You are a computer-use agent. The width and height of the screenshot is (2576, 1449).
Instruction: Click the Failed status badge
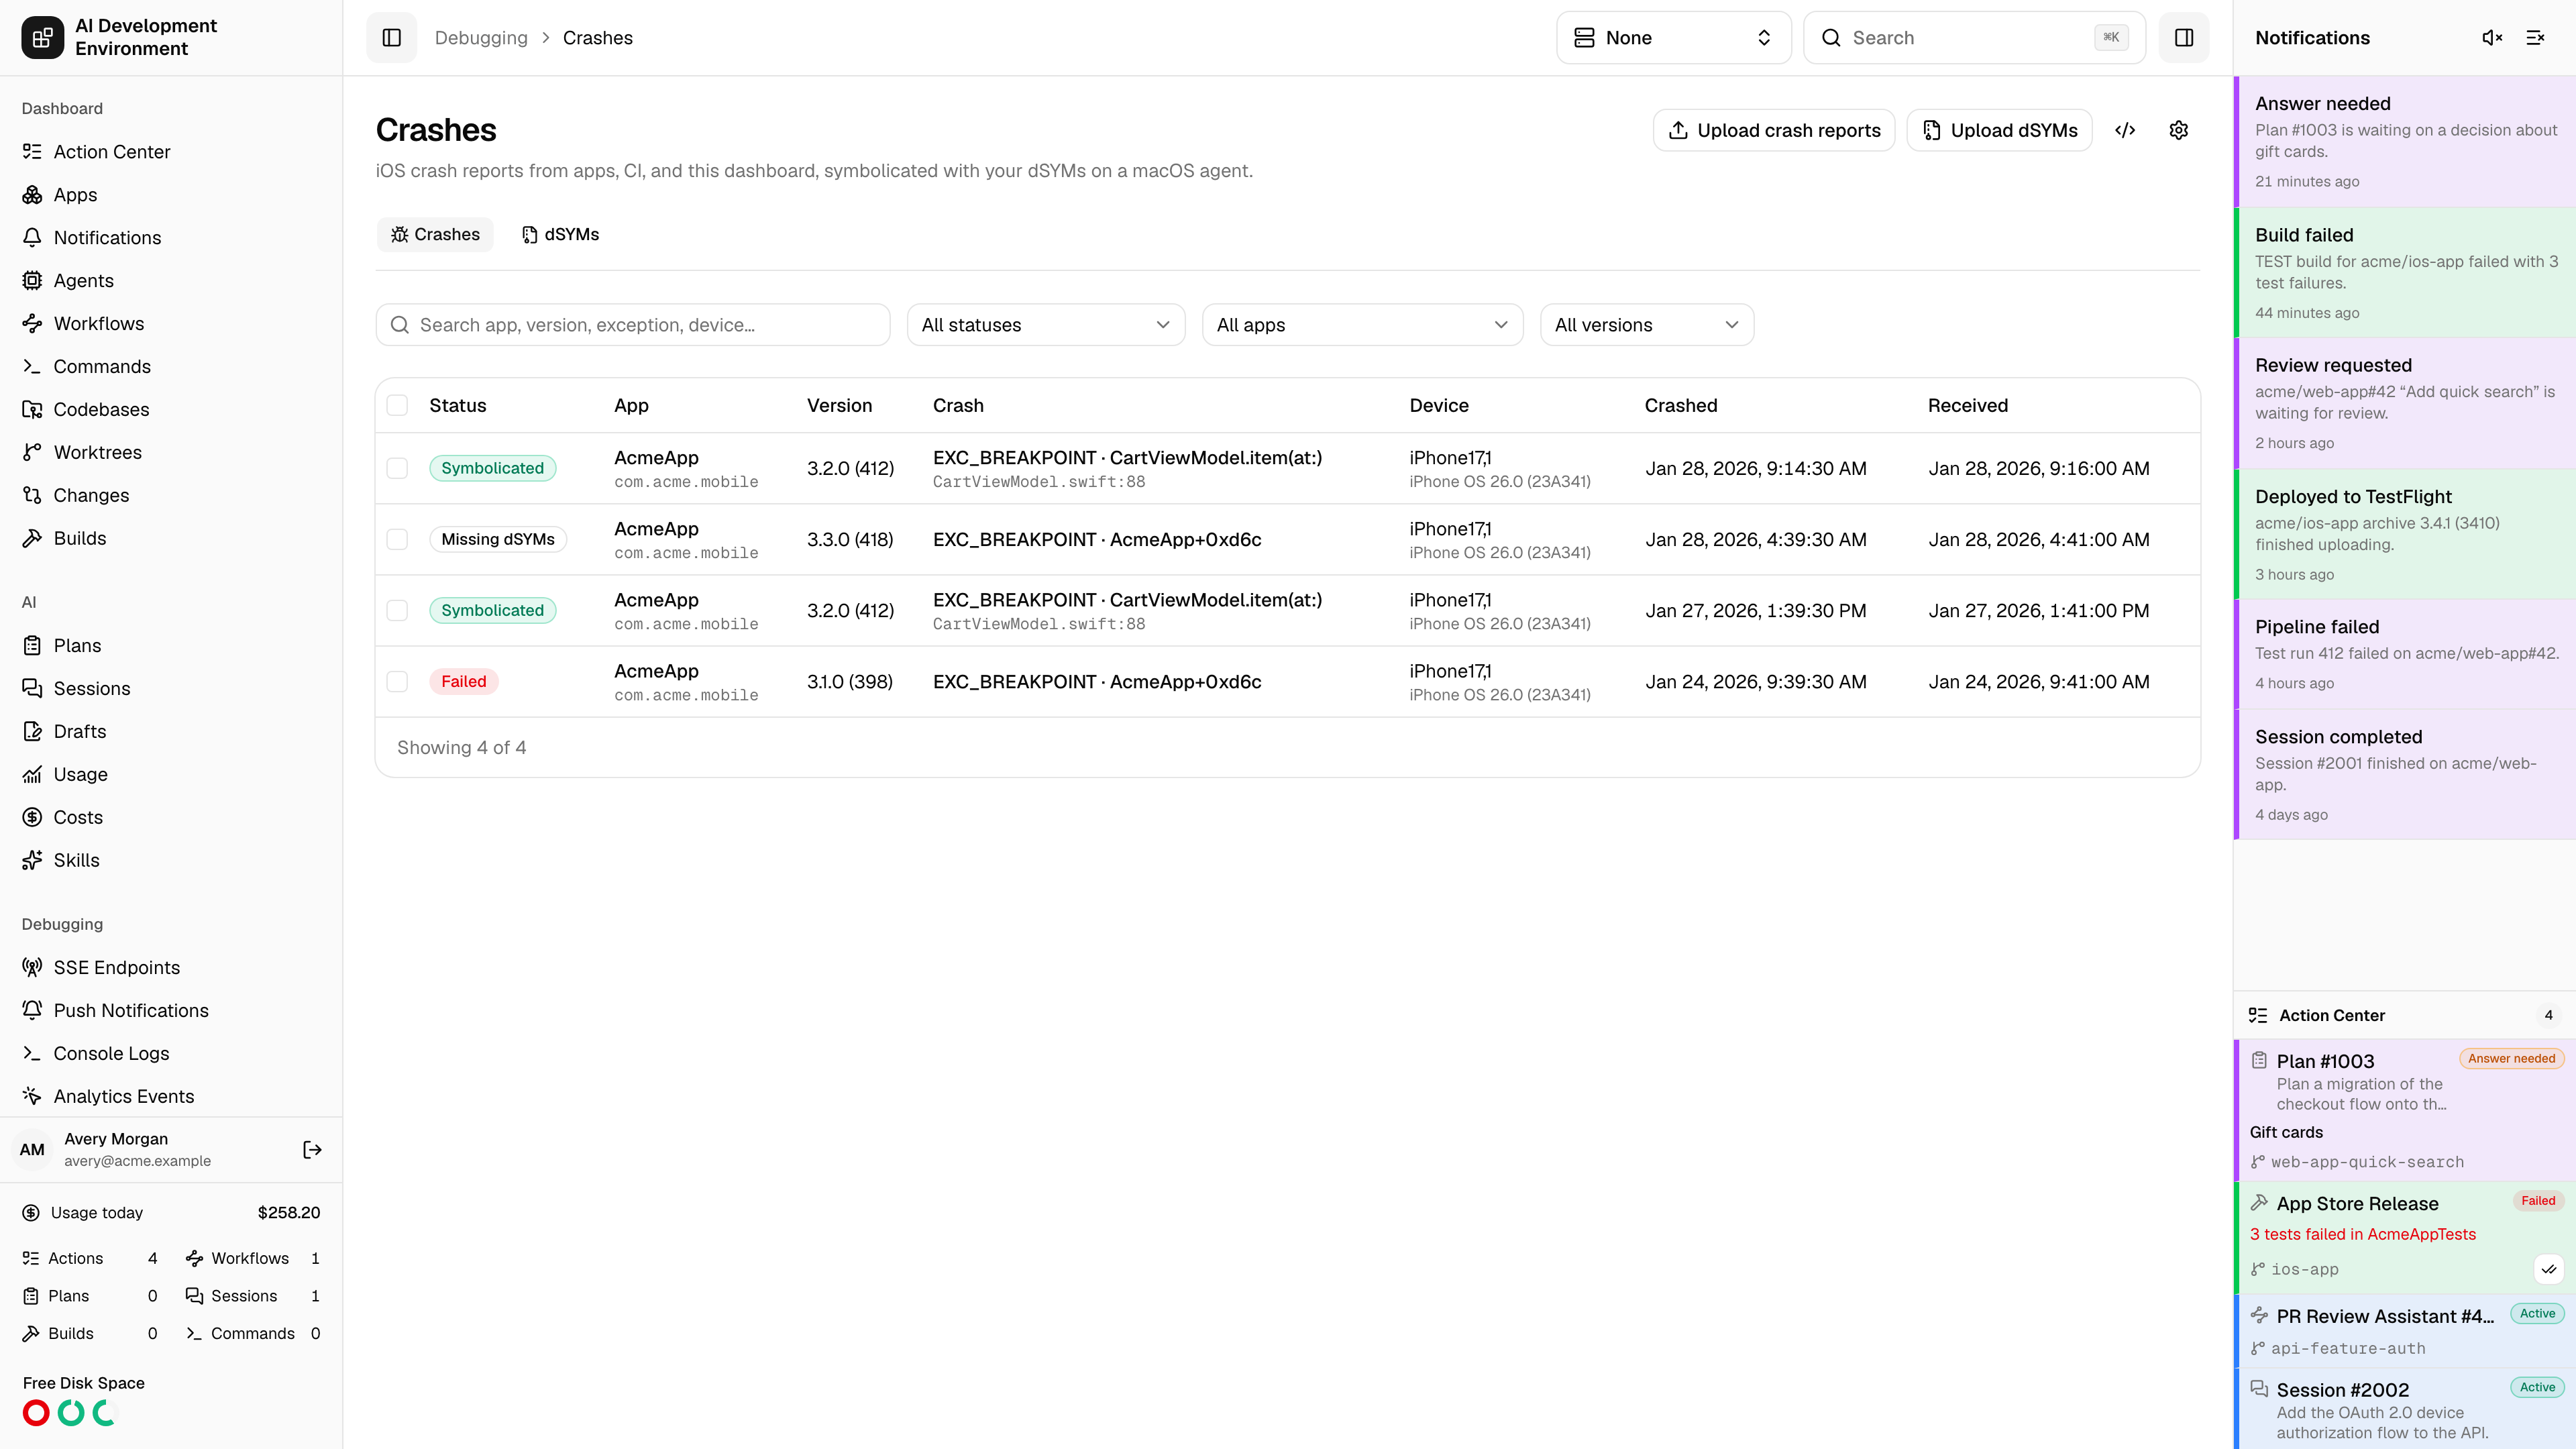coord(463,681)
